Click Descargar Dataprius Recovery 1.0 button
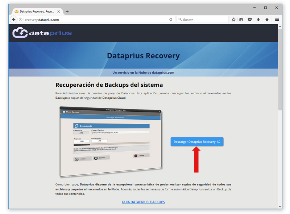 pos(197,142)
